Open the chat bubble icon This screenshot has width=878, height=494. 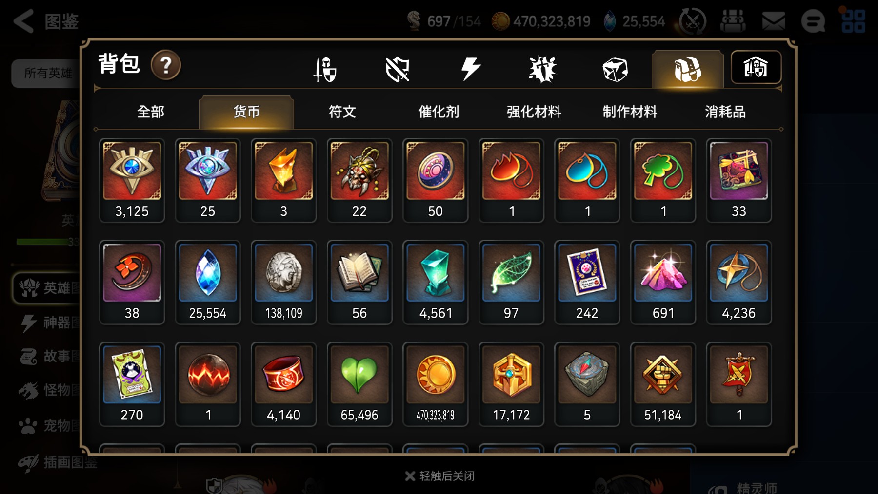pyautogui.click(x=813, y=21)
